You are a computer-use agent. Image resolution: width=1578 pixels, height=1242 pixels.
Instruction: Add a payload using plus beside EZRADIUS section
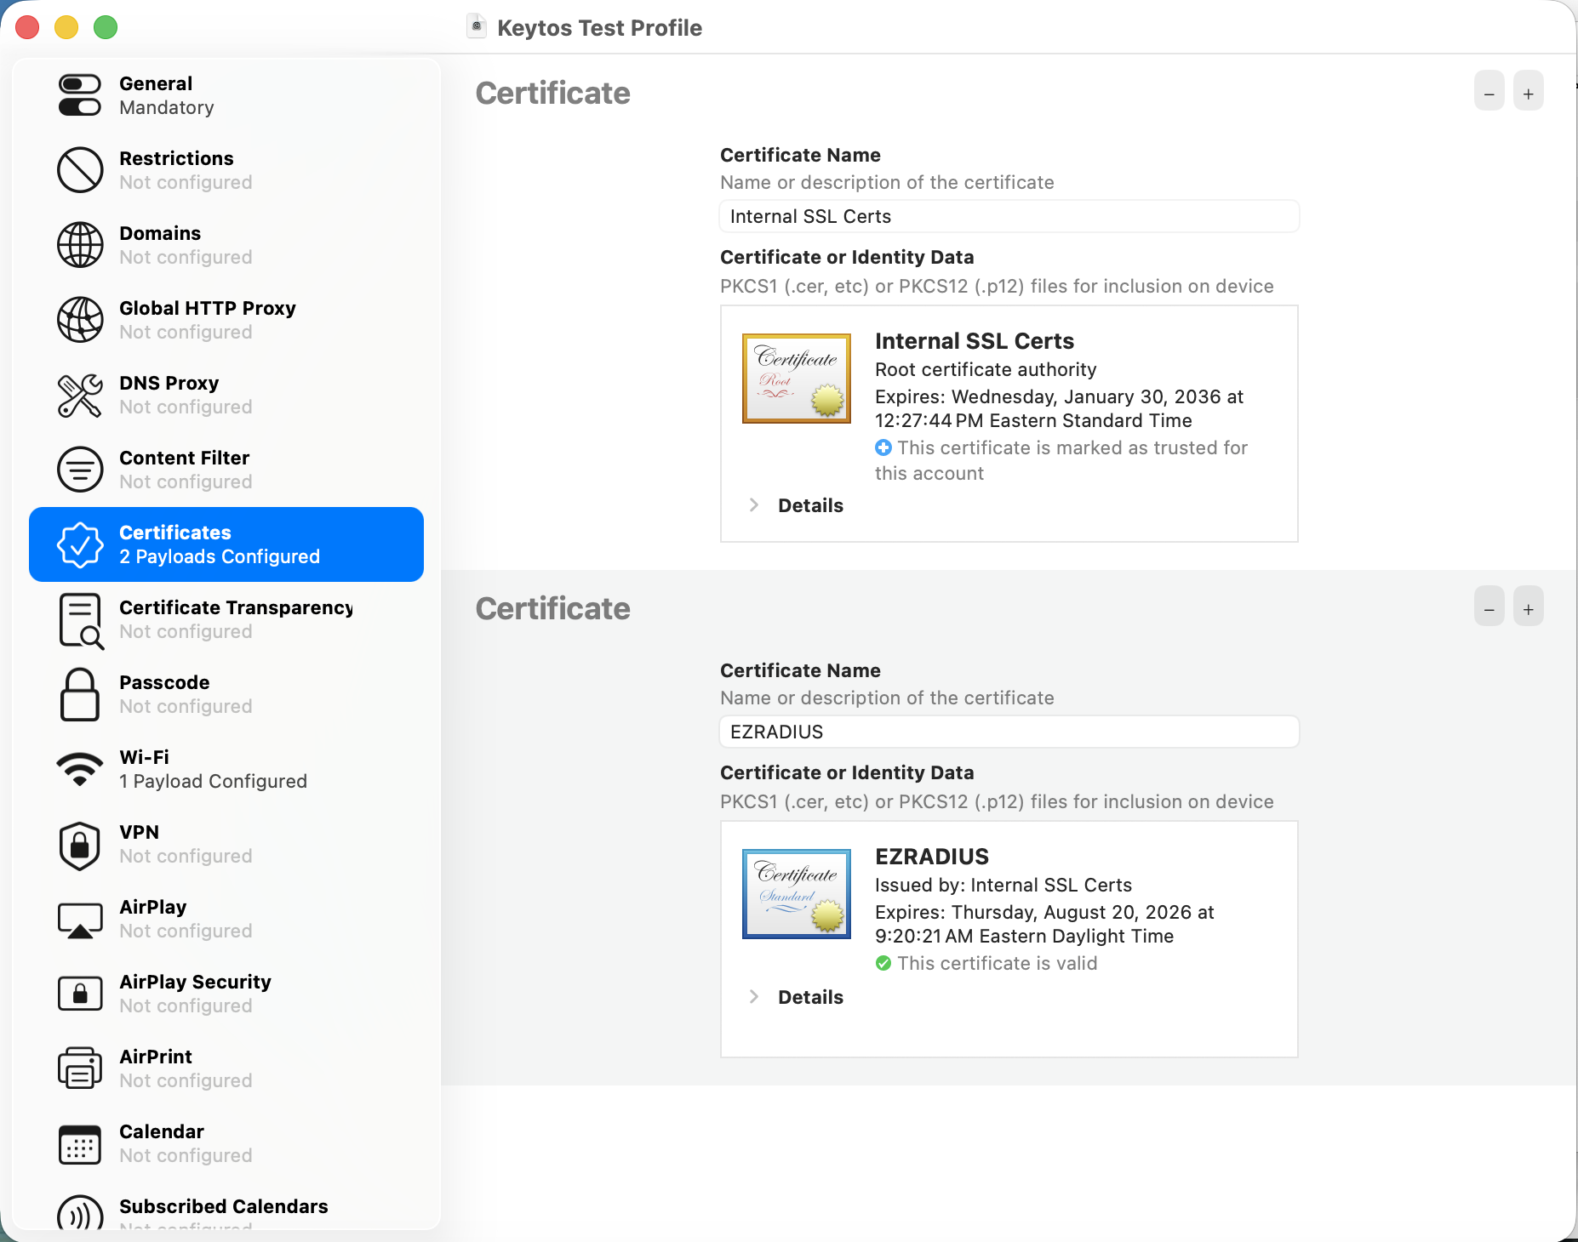tap(1529, 607)
